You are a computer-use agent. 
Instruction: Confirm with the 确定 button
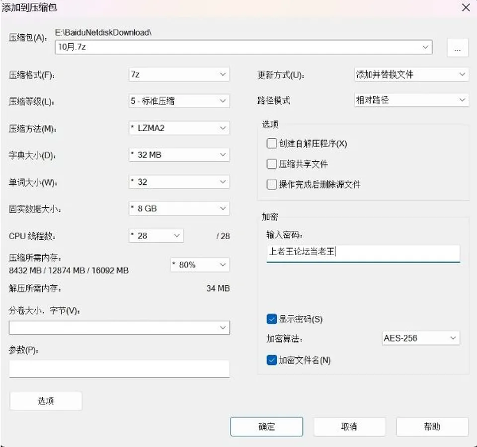click(266, 427)
